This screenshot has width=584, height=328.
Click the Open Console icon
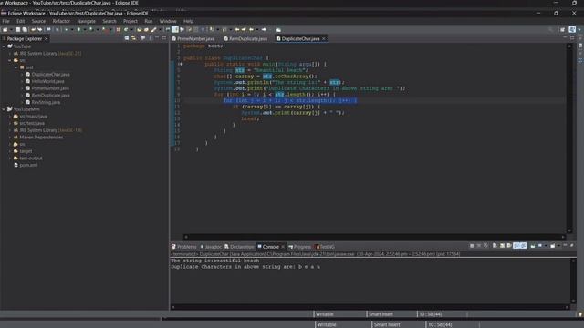coord(552,246)
